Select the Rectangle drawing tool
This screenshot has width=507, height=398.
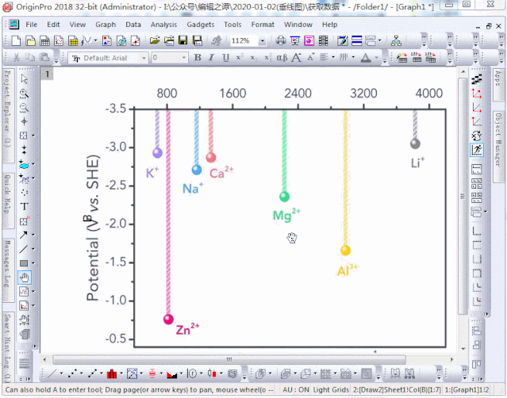tap(24, 263)
